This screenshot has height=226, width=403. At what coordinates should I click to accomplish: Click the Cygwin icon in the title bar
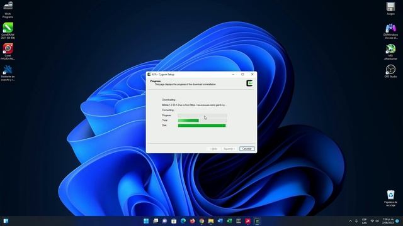pyautogui.click(x=149, y=74)
